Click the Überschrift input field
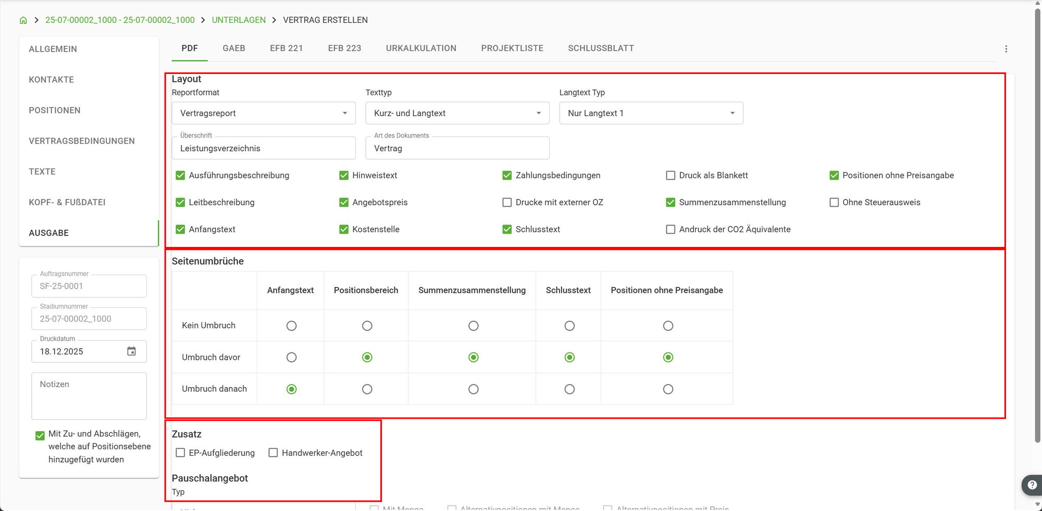The width and height of the screenshot is (1042, 511). (x=264, y=148)
